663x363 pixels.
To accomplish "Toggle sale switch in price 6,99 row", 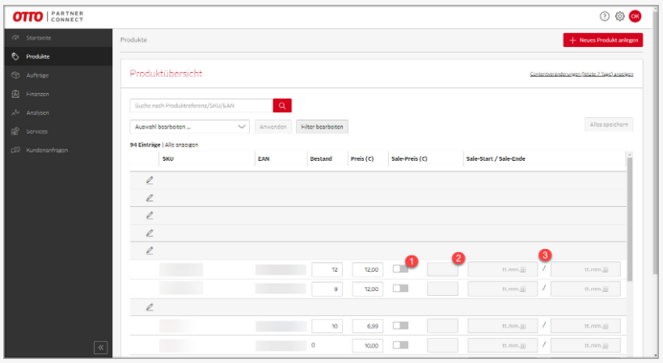I will click(x=400, y=325).
